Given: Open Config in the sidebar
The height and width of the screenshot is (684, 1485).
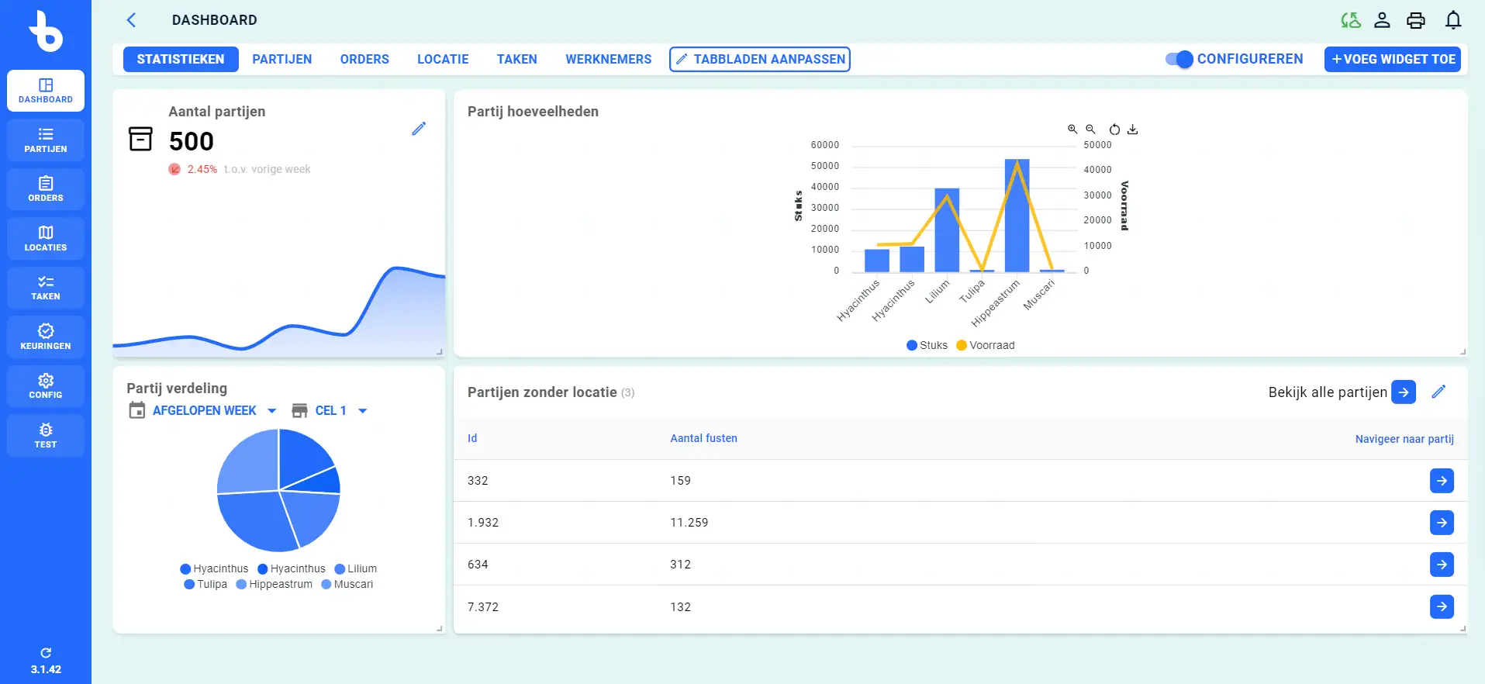Looking at the screenshot, I should pos(46,386).
